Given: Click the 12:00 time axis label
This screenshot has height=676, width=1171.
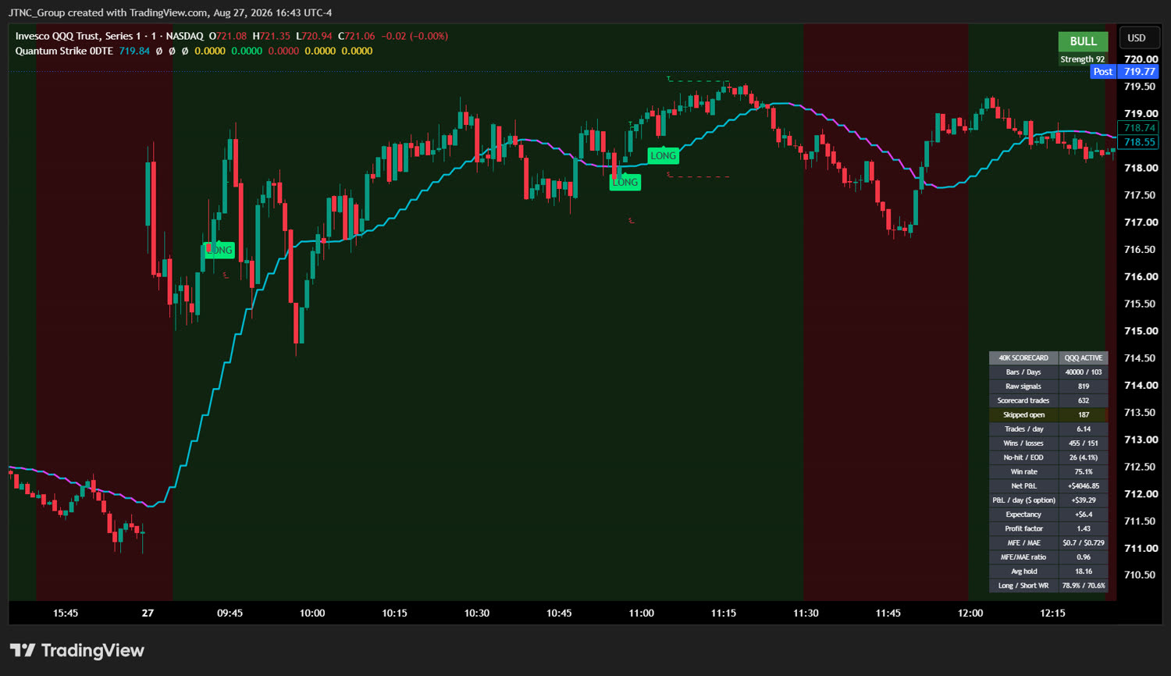Looking at the screenshot, I should tap(970, 613).
